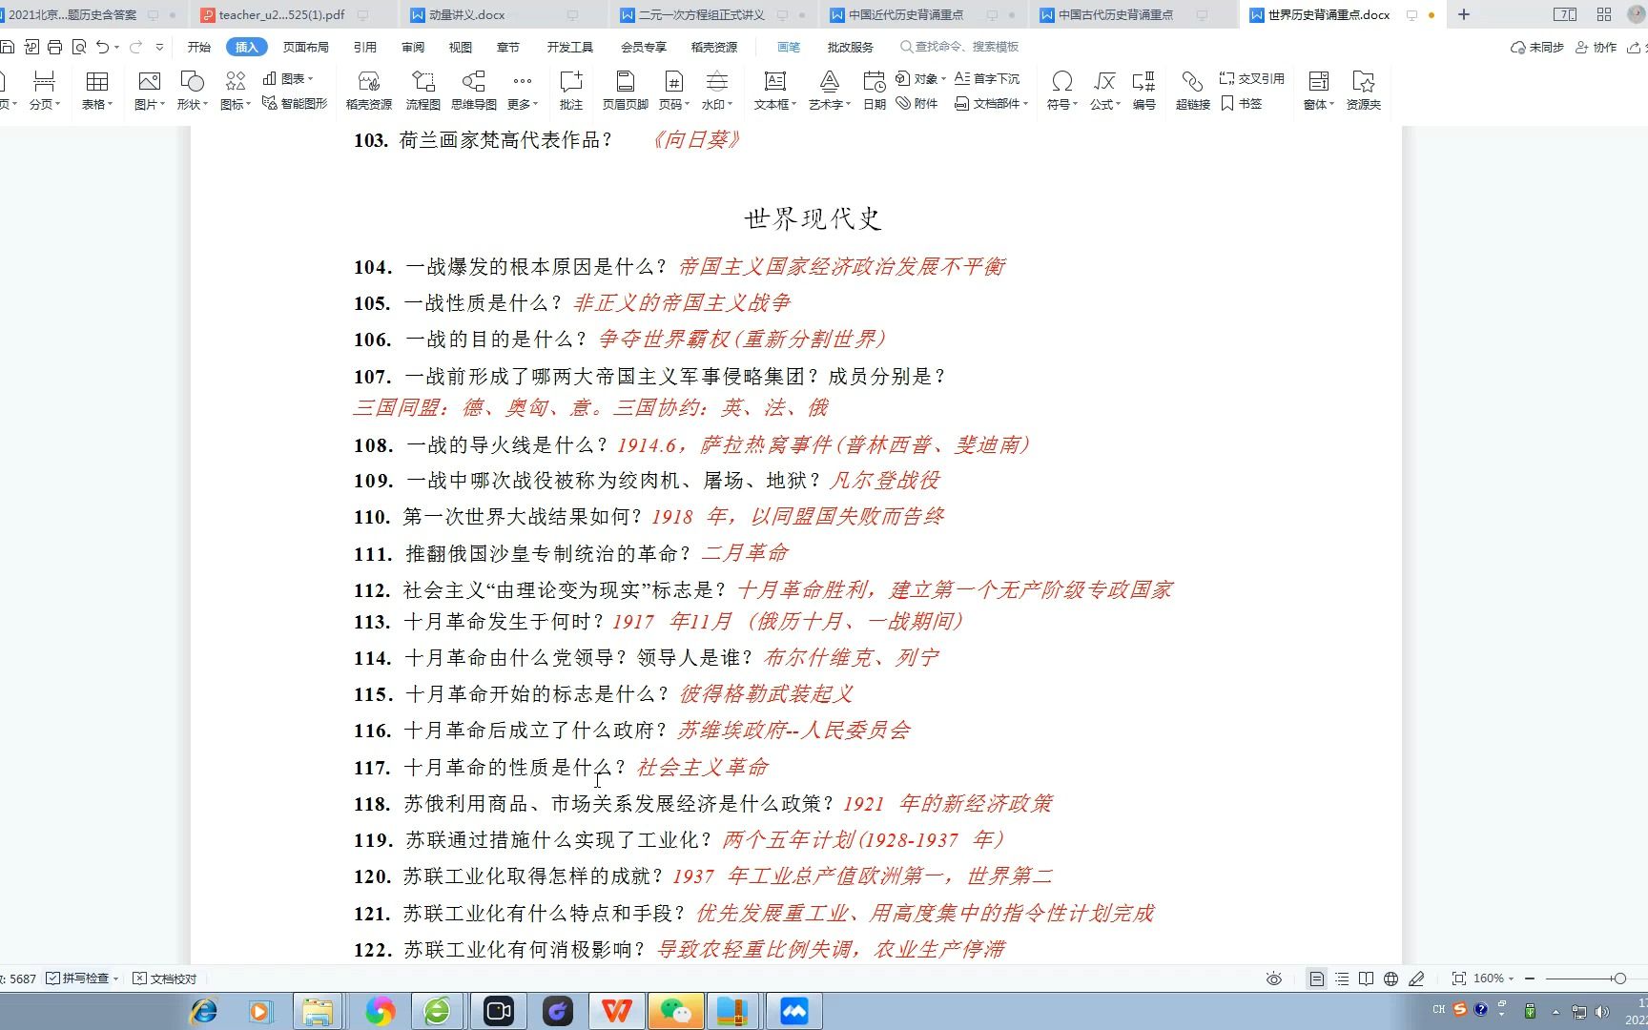Insert WordArt (艺术字)
Screen dimensions: 1648x1030
pyautogui.click(x=829, y=91)
